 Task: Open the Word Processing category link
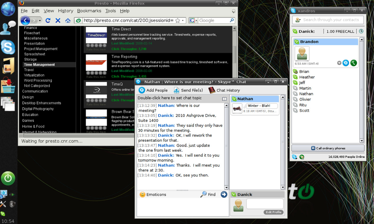click(38, 80)
